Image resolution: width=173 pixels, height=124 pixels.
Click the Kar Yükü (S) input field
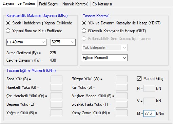[121, 87]
